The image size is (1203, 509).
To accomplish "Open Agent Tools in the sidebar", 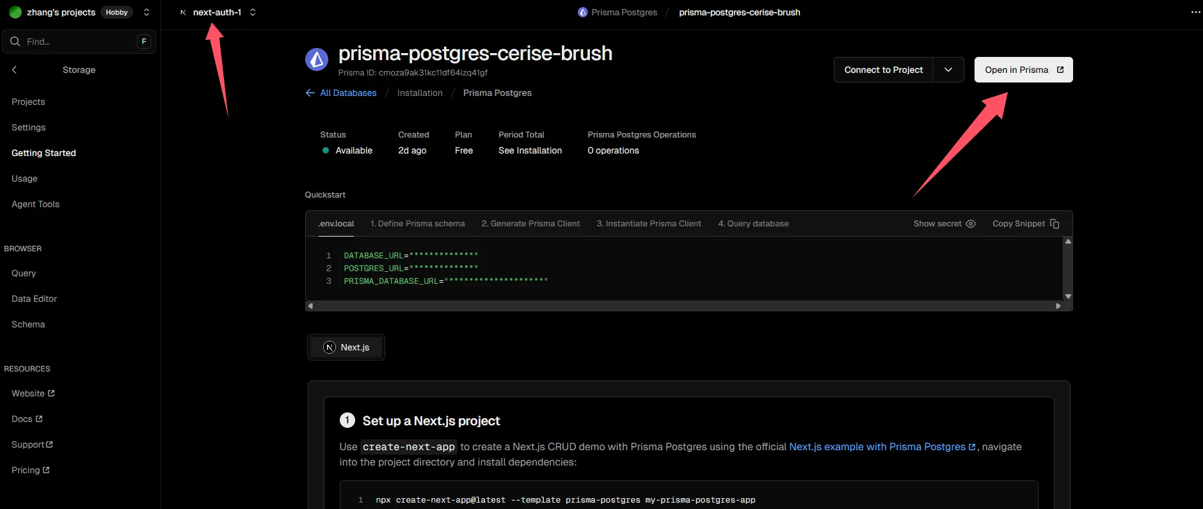I will (x=35, y=204).
